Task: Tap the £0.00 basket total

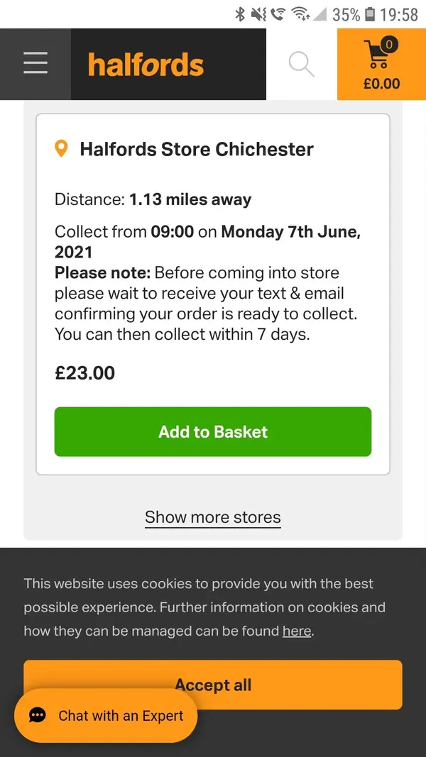Action: pos(381,84)
